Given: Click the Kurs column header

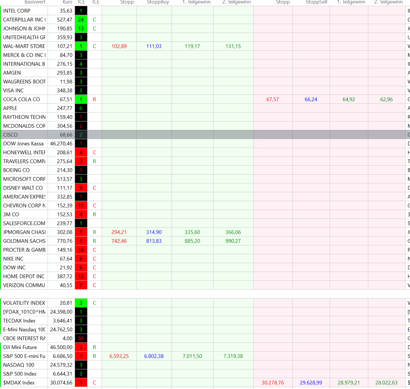Looking at the screenshot, I should [67, 2].
